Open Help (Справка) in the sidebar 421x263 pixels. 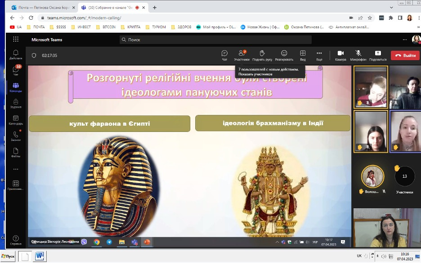click(16, 240)
